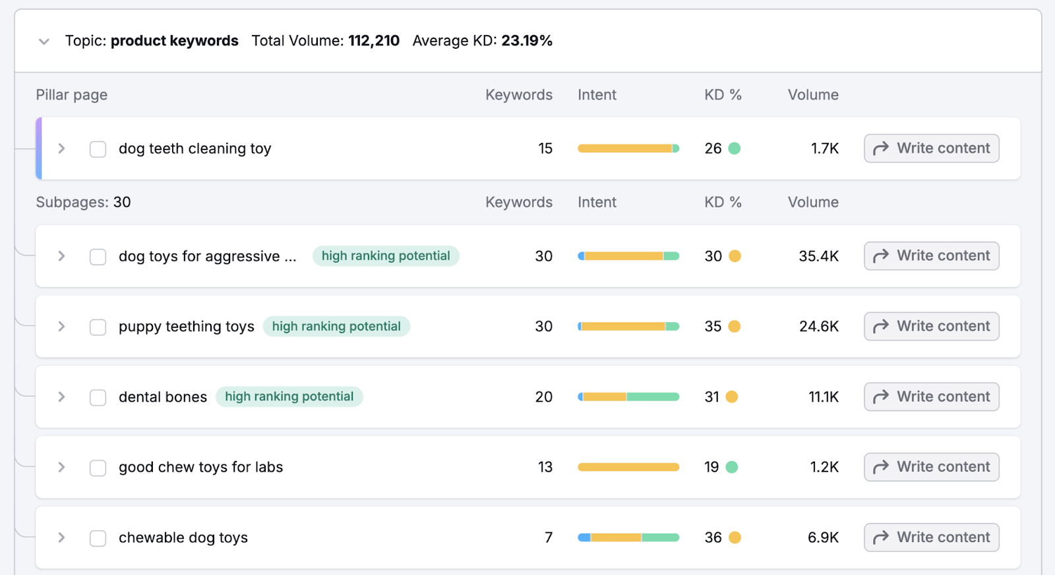
Task: Write content for dental bones
Action: pos(932,397)
